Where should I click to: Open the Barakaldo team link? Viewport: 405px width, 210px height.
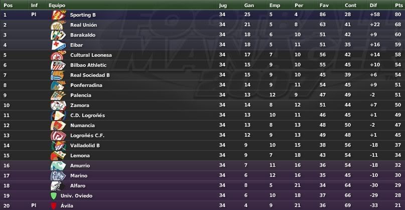pyautogui.click(x=83, y=35)
